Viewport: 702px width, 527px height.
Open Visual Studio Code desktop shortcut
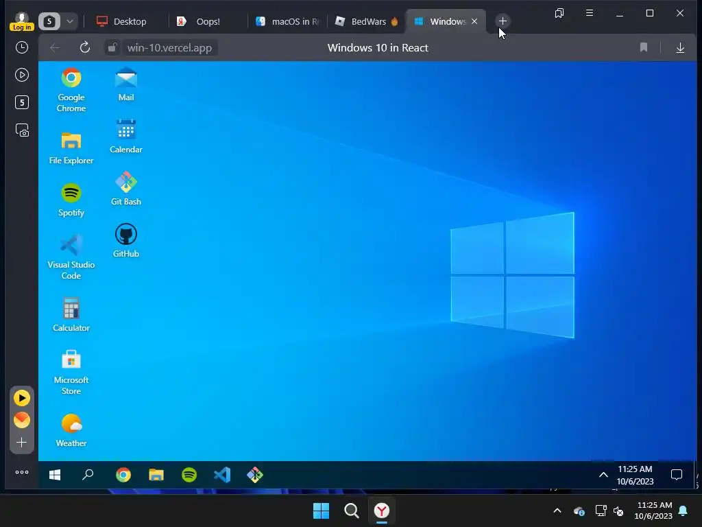click(x=71, y=257)
